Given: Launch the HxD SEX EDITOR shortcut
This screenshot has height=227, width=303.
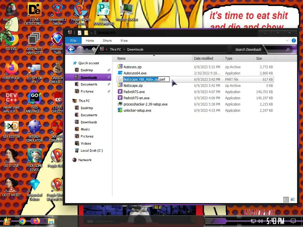Looking at the screenshot, I should [x=12, y=129].
